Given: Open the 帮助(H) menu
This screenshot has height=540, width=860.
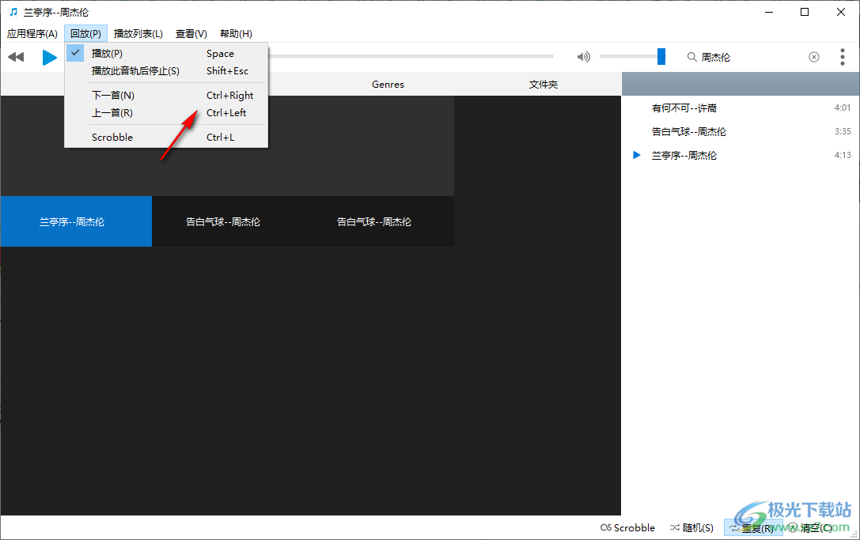Looking at the screenshot, I should [x=236, y=34].
